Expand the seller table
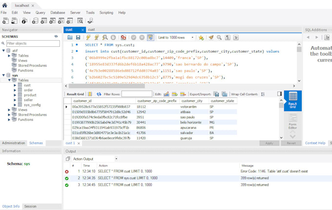 tap(15, 100)
